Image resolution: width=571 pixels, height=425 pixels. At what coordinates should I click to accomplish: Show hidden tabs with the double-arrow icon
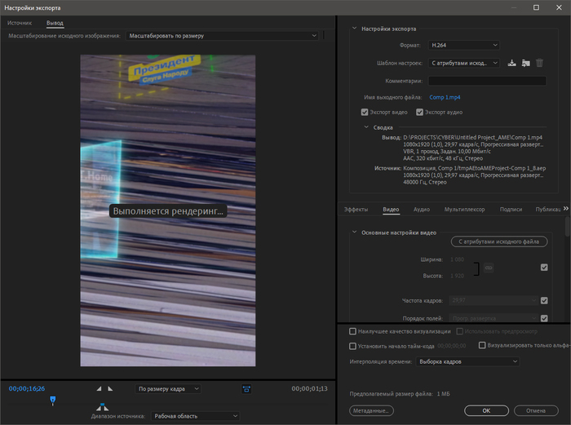pos(566,209)
